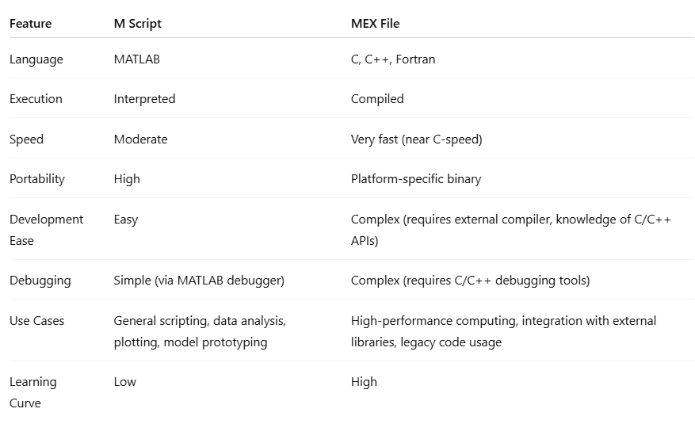Select the "Portability" row label
Viewport: 695px width, 424px height.
[x=36, y=179]
